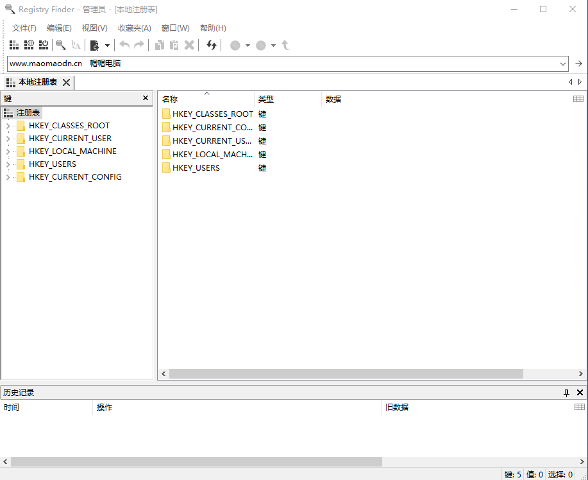Open the 收藏夹(A) menu
Viewport: 588px width, 480px height.
click(134, 28)
